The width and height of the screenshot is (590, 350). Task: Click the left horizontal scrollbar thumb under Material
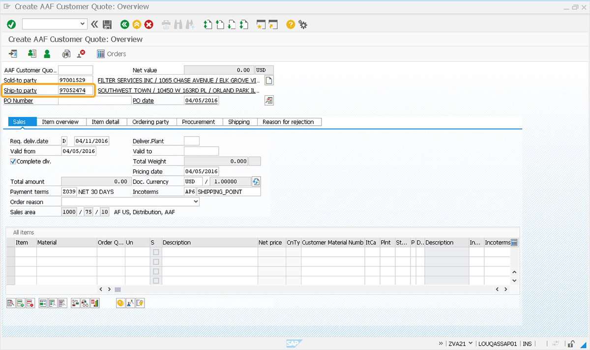[118, 290]
